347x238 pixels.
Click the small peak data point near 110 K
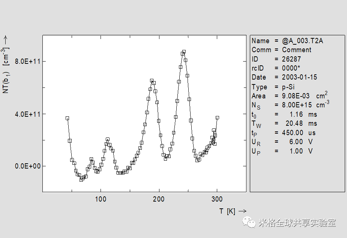click(x=108, y=139)
